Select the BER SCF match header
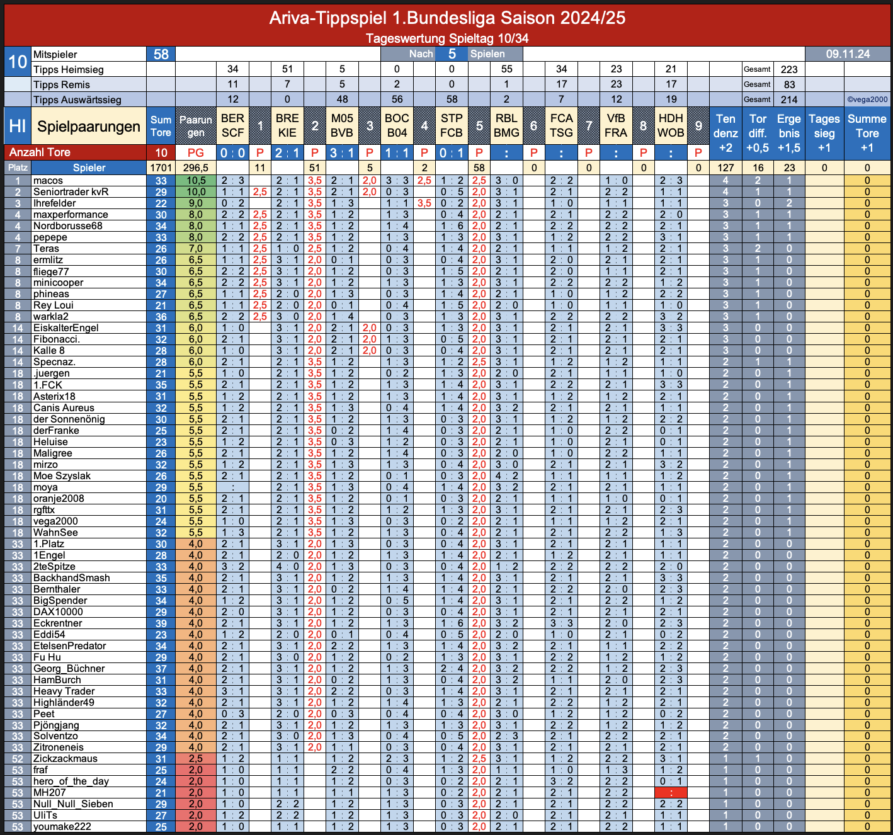The image size is (893, 835). (x=232, y=126)
